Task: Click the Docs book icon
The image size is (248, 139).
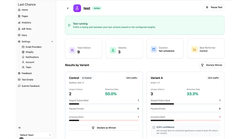Action: (x=19, y=35)
